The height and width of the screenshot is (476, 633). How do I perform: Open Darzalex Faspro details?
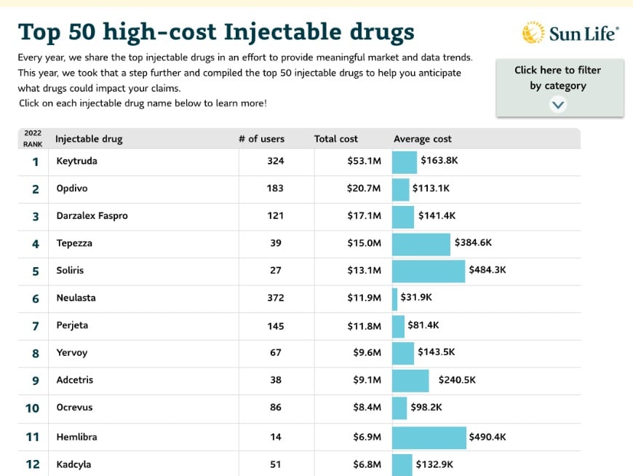[89, 216]
